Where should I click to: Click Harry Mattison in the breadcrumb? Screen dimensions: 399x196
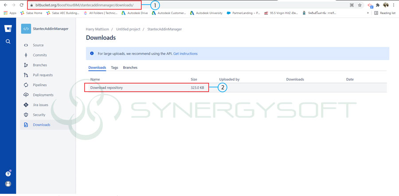tap(97, 29)
